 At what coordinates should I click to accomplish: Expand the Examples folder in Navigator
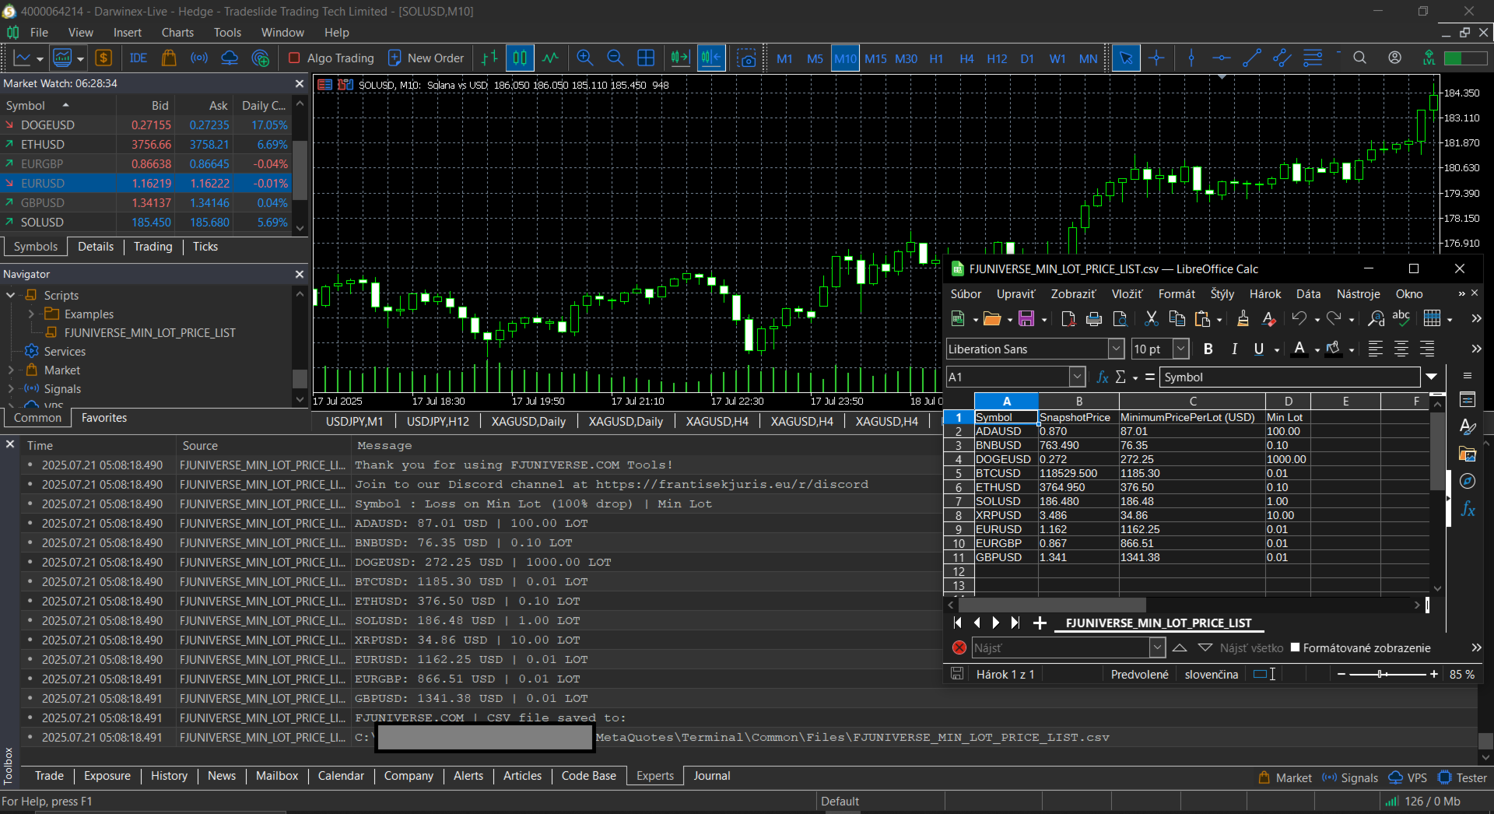point(31,314)
